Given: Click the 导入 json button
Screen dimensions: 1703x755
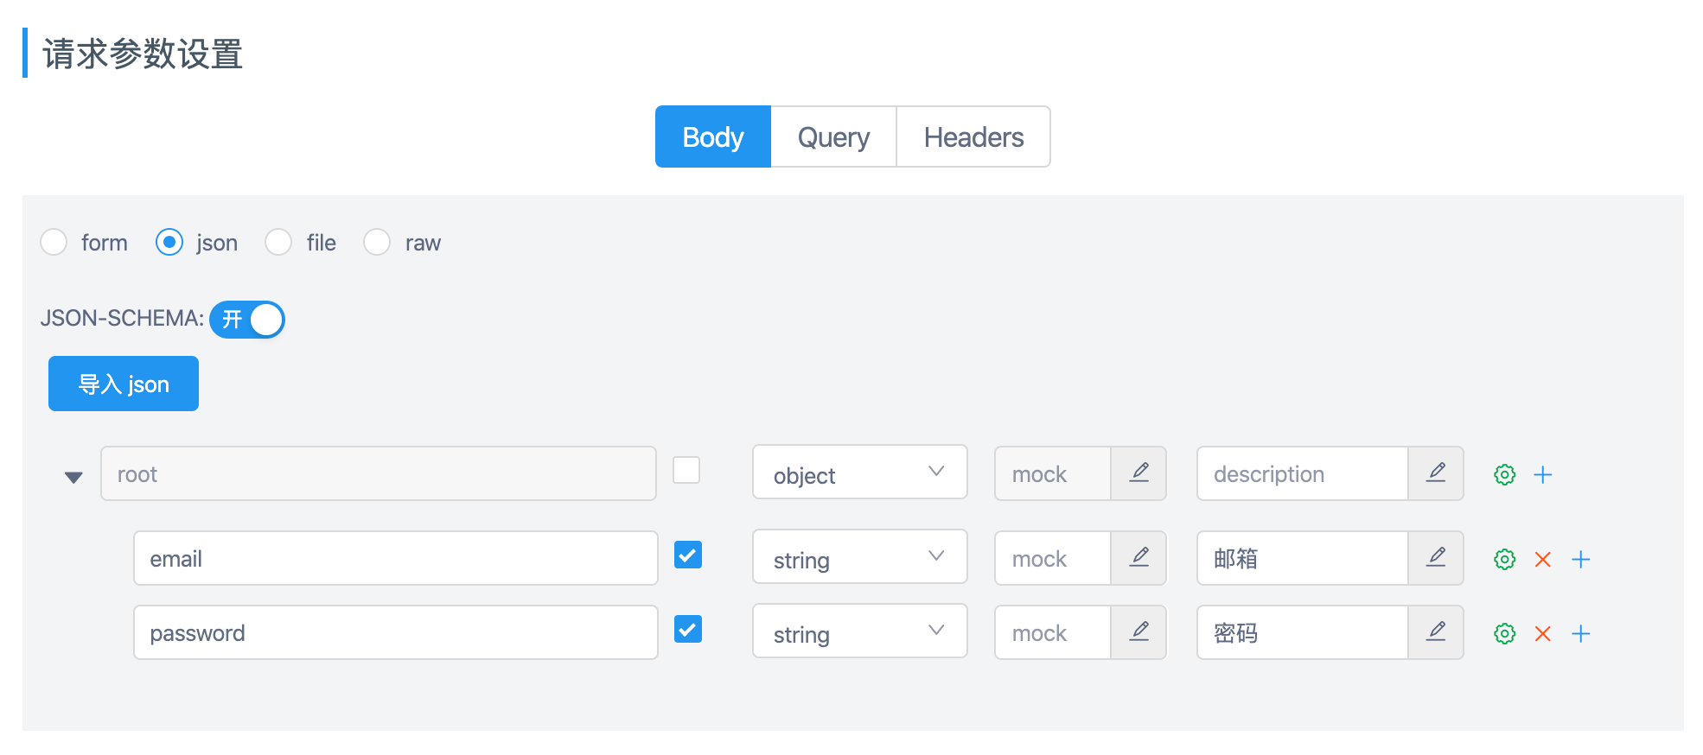Looking at the screenshot, I should click(x=124, y=384).
